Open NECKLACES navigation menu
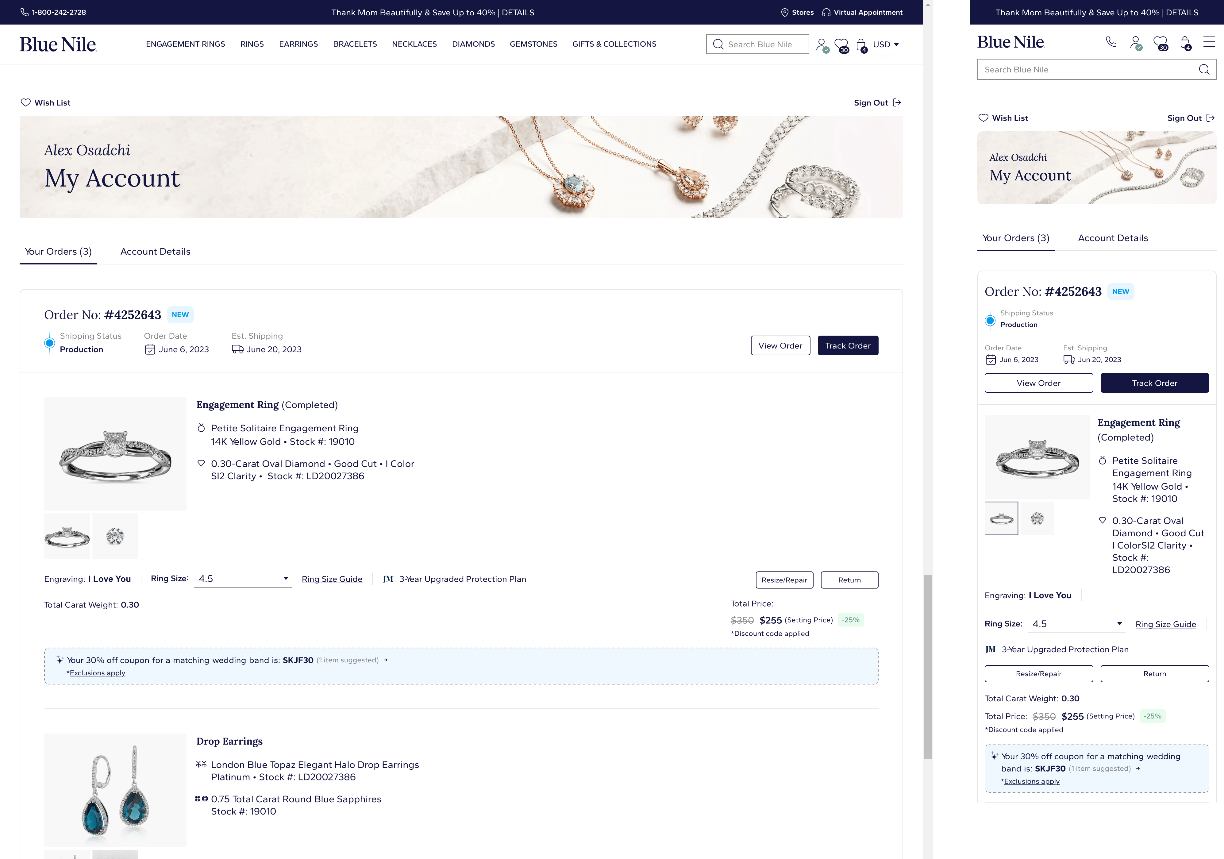Screen dimensions: 1224x859 [414, 44]
